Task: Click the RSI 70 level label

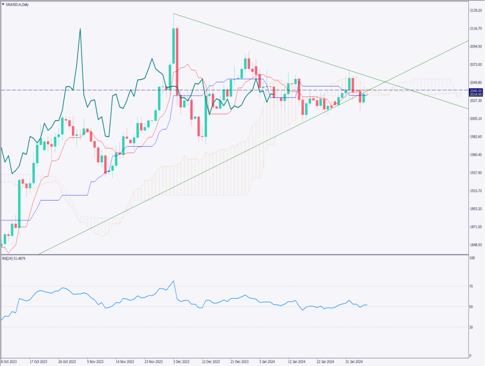Action: pyautogui.click(x=471, y=286)
